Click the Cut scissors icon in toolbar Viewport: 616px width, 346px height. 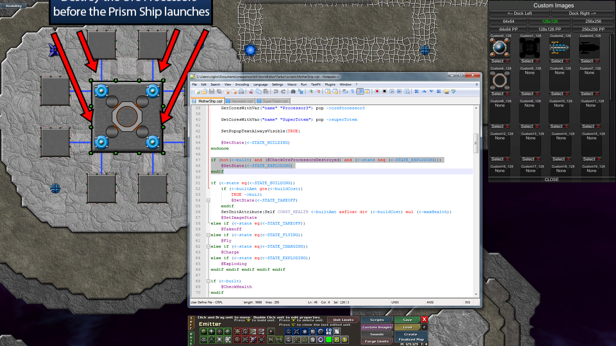251,92
